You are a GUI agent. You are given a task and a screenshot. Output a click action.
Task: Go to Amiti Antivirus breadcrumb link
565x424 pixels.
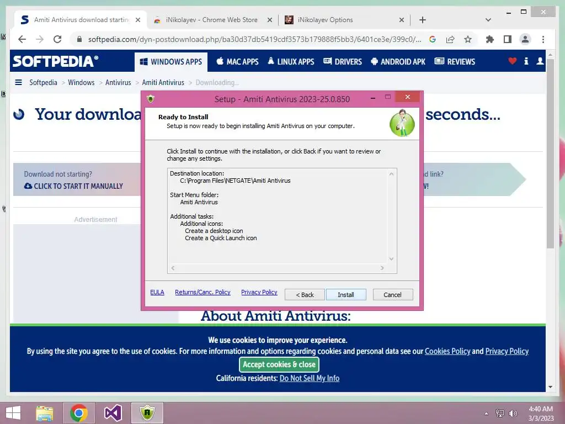(163, 83)
